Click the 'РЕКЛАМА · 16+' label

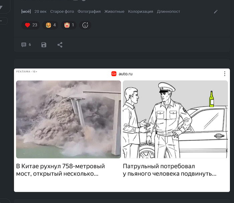point(27,72)
